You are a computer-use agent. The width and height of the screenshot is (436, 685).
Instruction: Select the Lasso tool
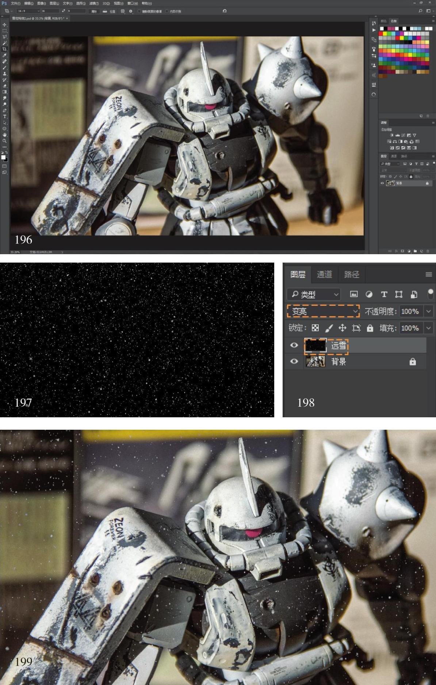click(4, 37)
